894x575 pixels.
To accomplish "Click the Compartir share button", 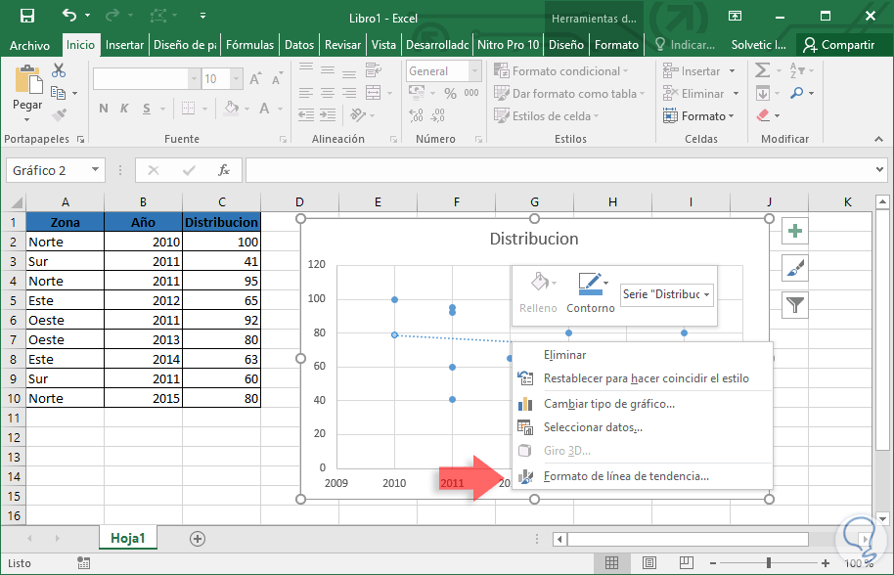I will tap(838, 45).
